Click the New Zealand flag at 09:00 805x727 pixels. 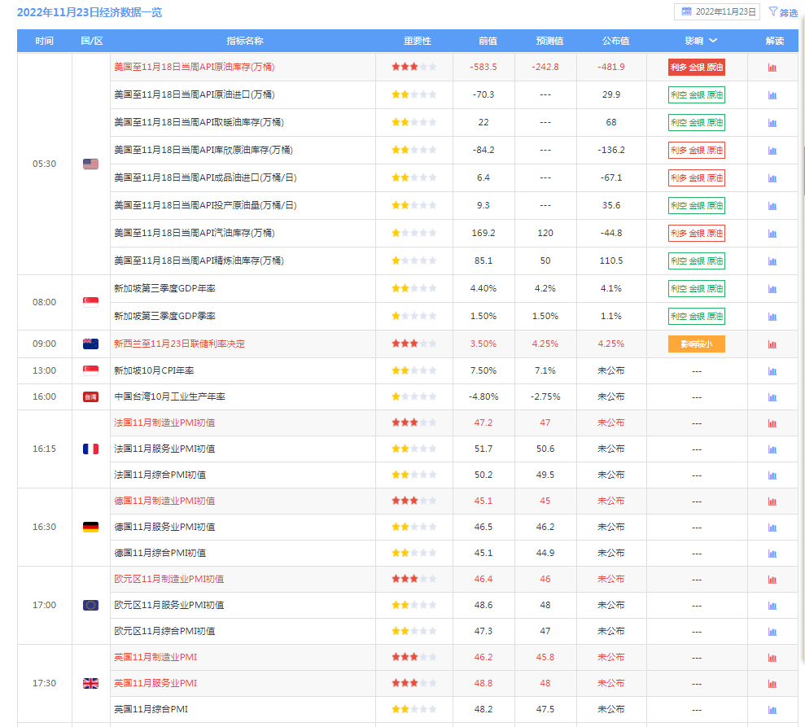[91, 344]
